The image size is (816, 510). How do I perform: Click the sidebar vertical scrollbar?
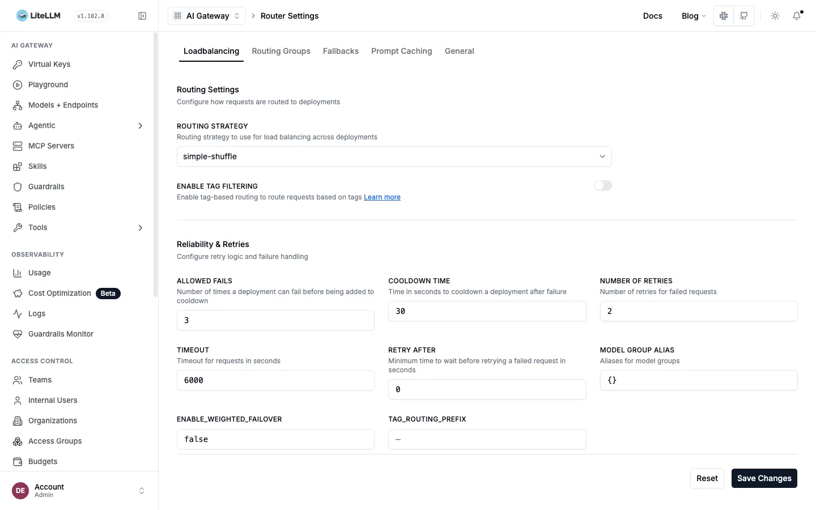coord(155,164)
